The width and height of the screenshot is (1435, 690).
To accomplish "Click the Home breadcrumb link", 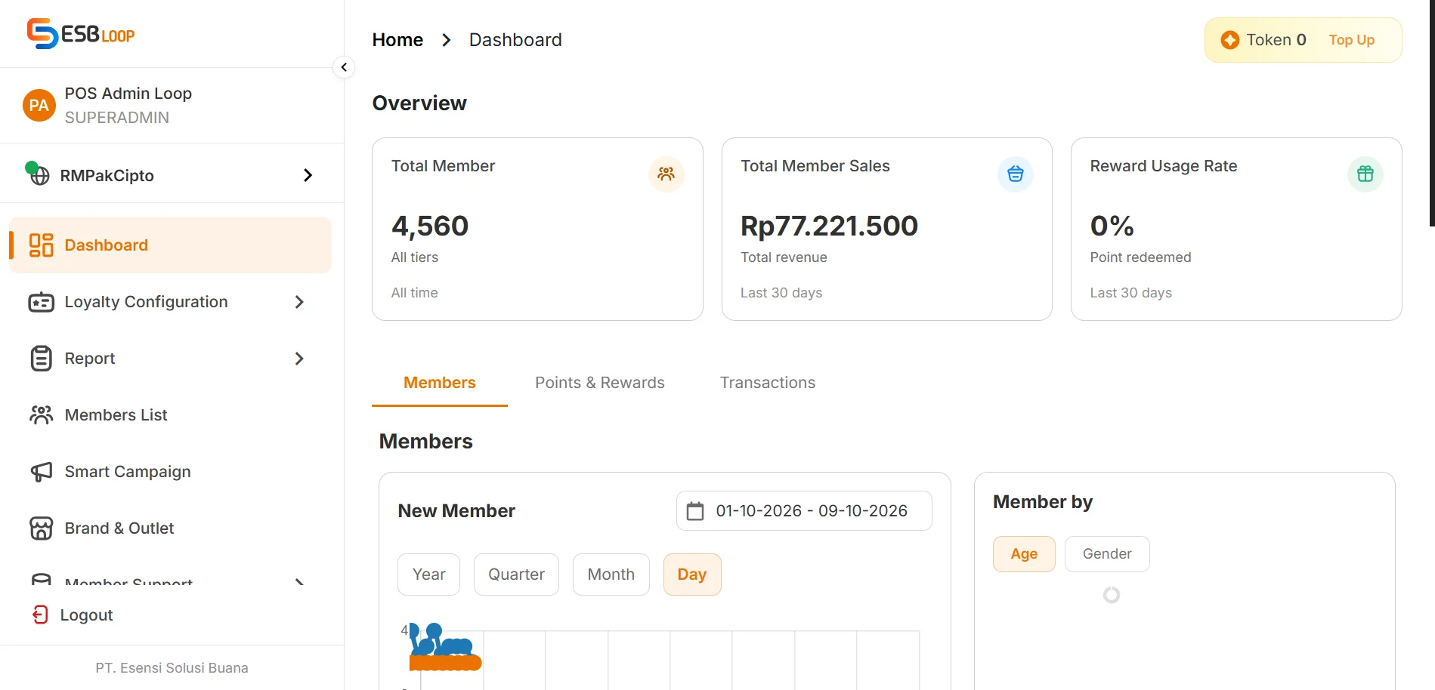I will [397, 40].
